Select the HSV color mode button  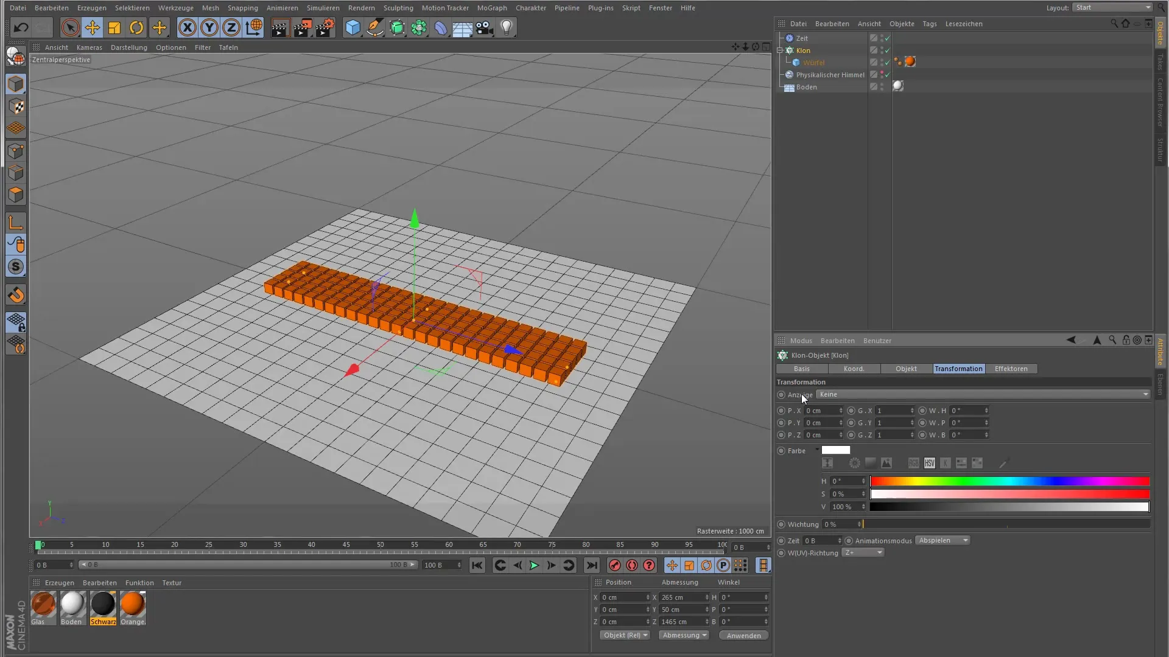[x=929, y=464]
